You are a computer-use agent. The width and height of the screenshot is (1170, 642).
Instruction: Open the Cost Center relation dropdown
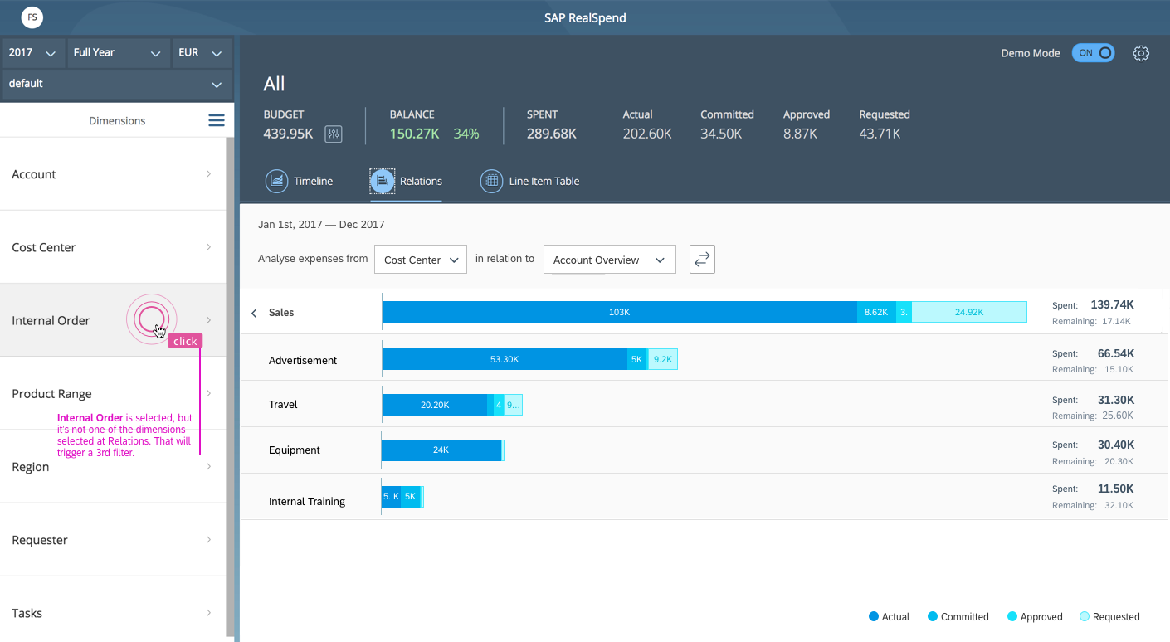point(421,260)
